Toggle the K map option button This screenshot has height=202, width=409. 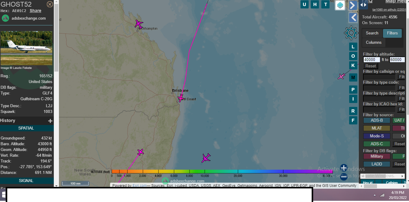pos(353,65)
